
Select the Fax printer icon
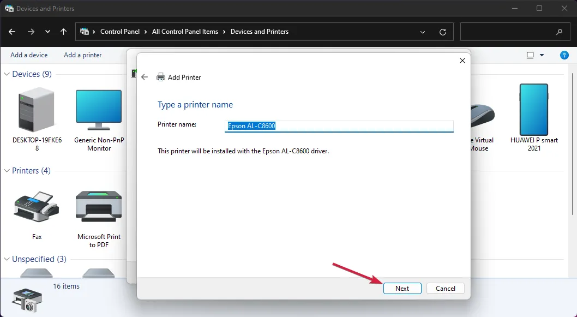click(37, 207)
